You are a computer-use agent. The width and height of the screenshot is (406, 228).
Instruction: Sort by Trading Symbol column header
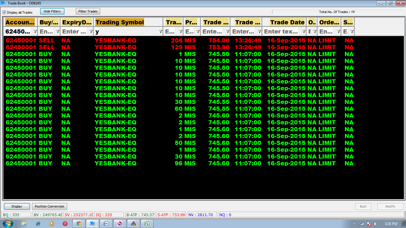tap(128, 22)
